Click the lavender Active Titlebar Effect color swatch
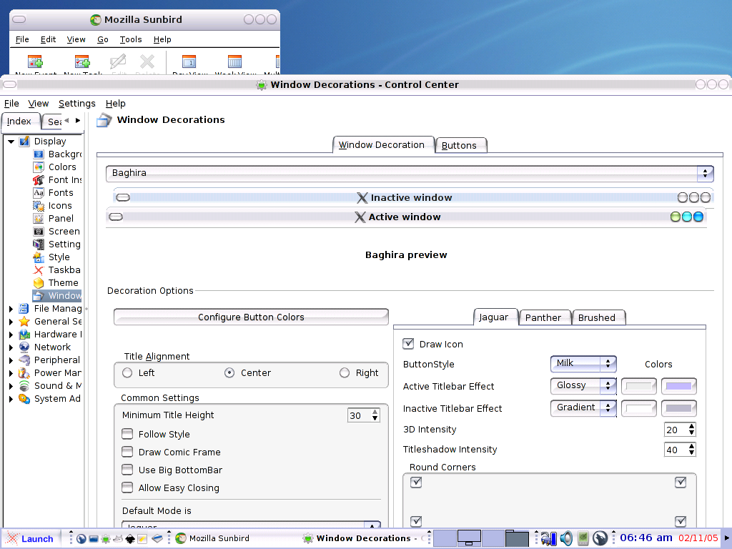This screenshot has height=549, width=732. tap(678, 386)
